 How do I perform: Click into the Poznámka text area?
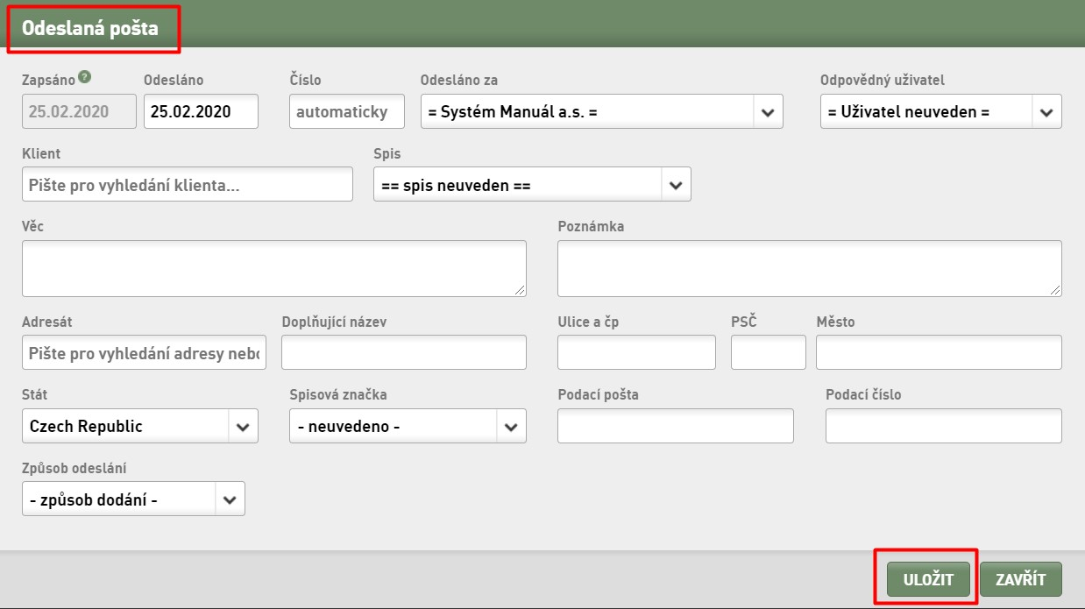coord(810,268)
